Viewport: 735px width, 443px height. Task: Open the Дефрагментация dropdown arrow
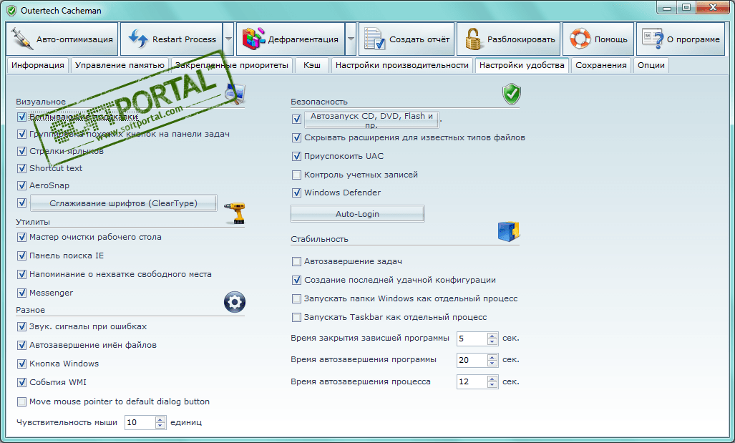click(351, 39)
